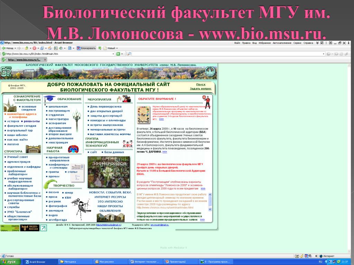Click the history clock toolbar icon
The width and height of the screenshot is (354, 265).
tap(61, 48)
